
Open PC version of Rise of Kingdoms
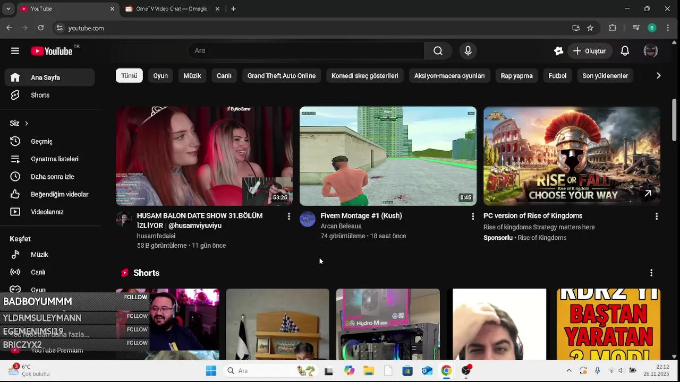tap(533, 216)
